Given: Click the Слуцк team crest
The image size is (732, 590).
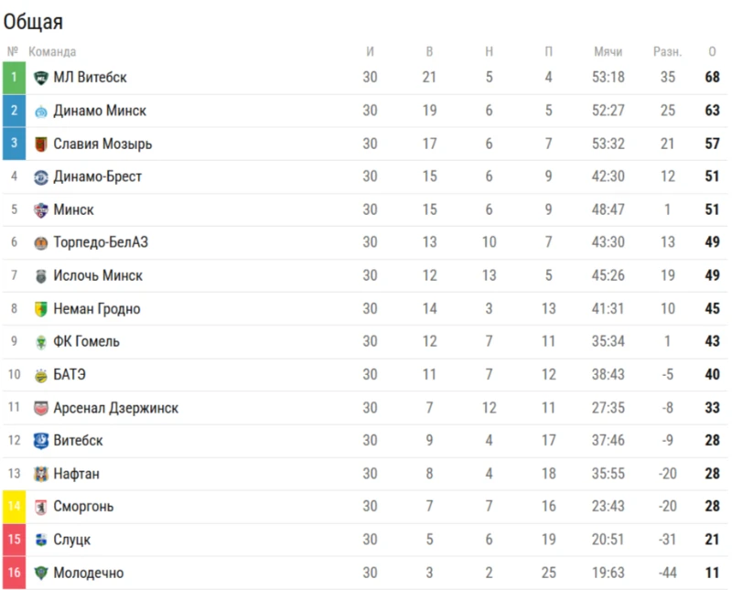Looking at the screenshot, I should (41, 540).
